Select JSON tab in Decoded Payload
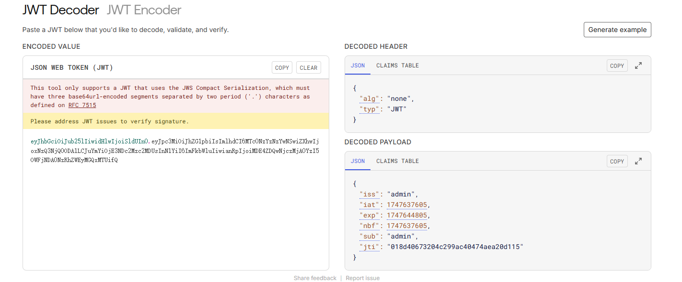The image size is (682, 282). (358, 161)
